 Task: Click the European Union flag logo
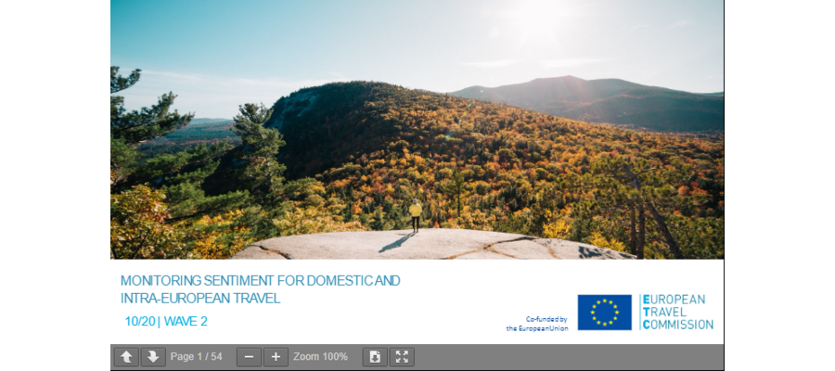point(604,313)
